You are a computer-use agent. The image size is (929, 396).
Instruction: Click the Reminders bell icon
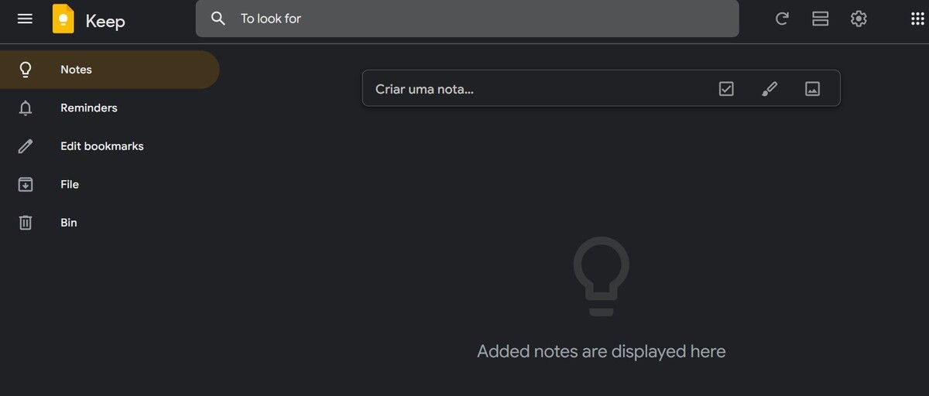(x=26, y=108)
